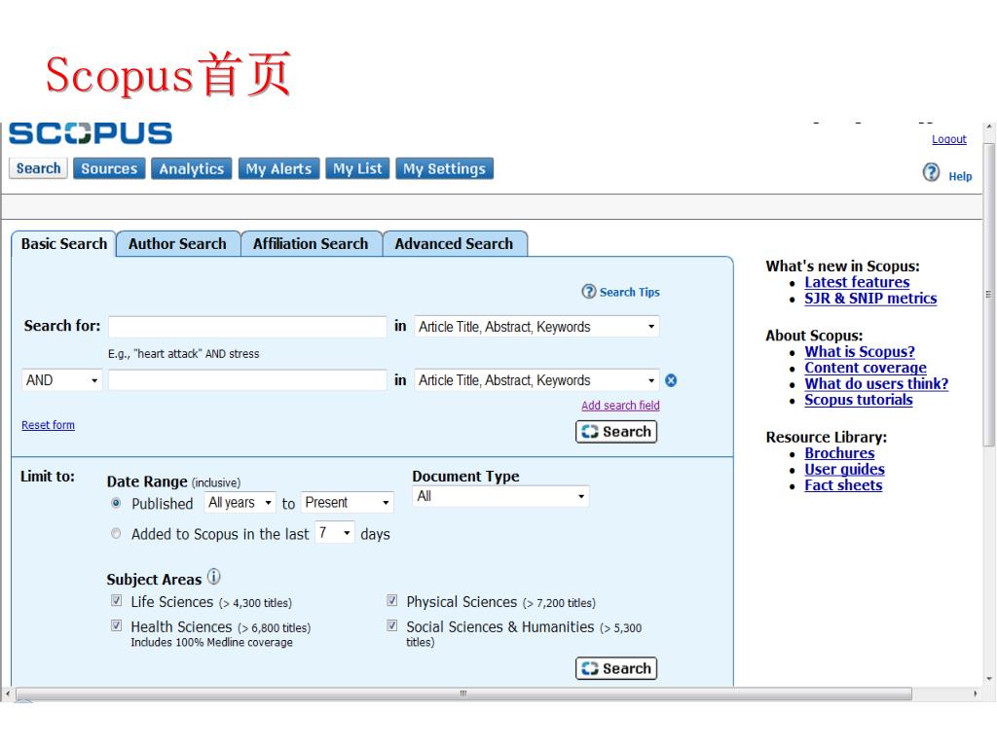Open first search field scope dropdown
The image size is (997, 747).
[x=536, y=327]
